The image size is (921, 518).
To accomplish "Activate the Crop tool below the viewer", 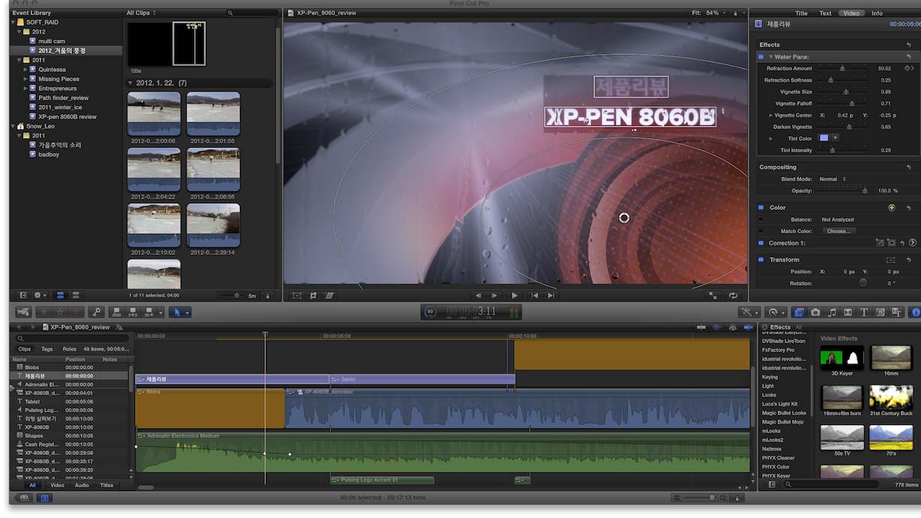I will click(x=313, y=295).
